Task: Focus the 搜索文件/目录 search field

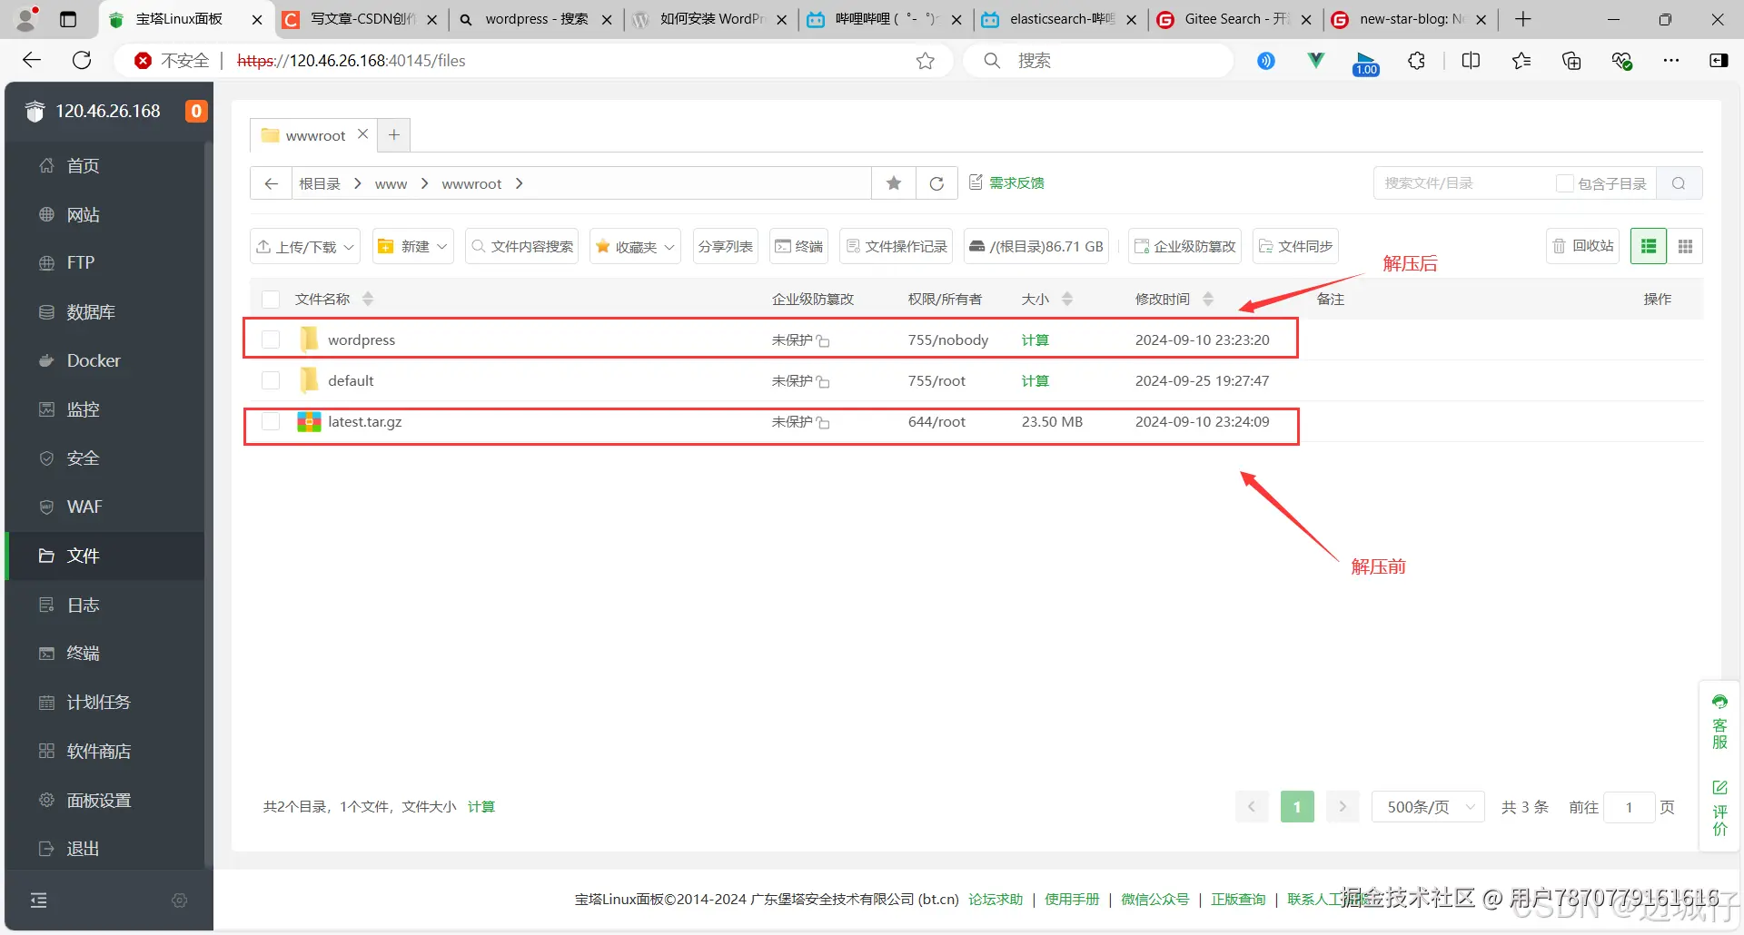Action: coord(1464,183)
